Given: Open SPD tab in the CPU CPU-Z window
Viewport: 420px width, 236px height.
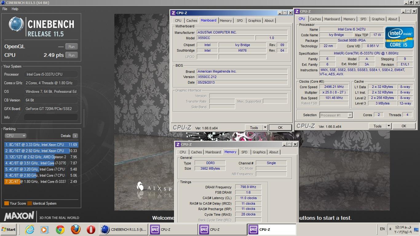Looking at the screenshot, I should click(x=363, y=19).
